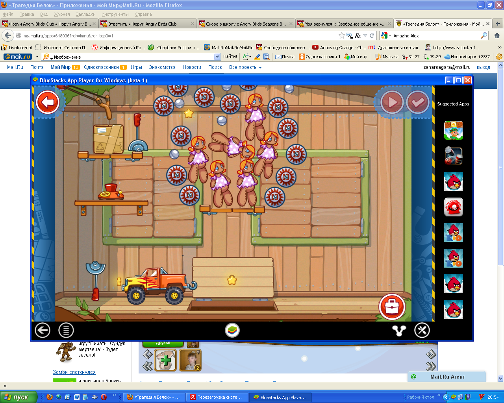Open the first Angry Birds red bird app
The height and width of the screenshot is (403, 504).
click(x=454, y=181)
